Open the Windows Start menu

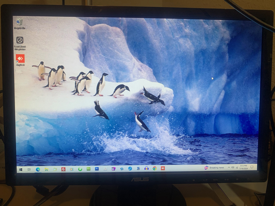click(21, 169)
